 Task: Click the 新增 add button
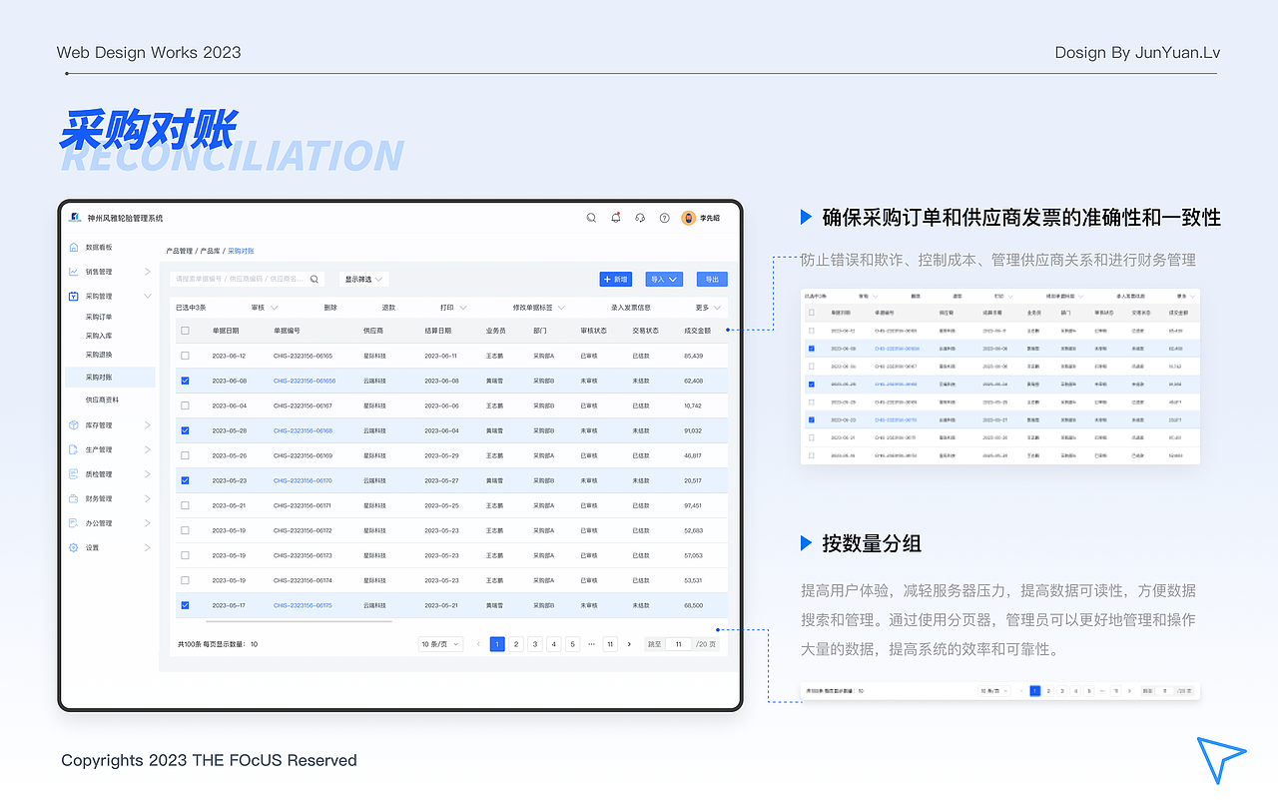[x=615, y=280]
